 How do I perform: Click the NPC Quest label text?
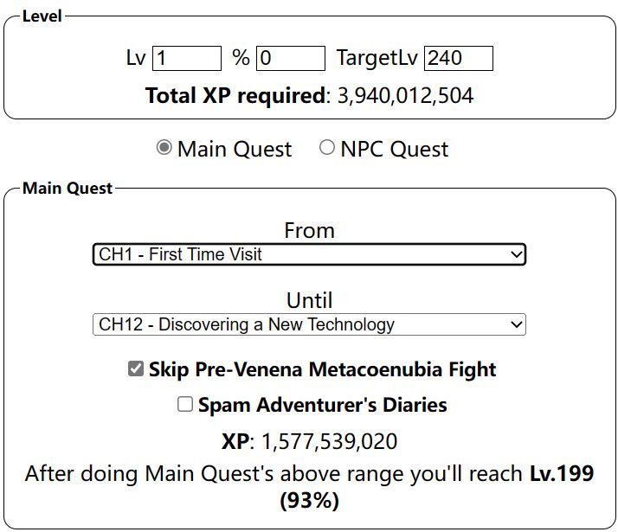pos(394,149)
